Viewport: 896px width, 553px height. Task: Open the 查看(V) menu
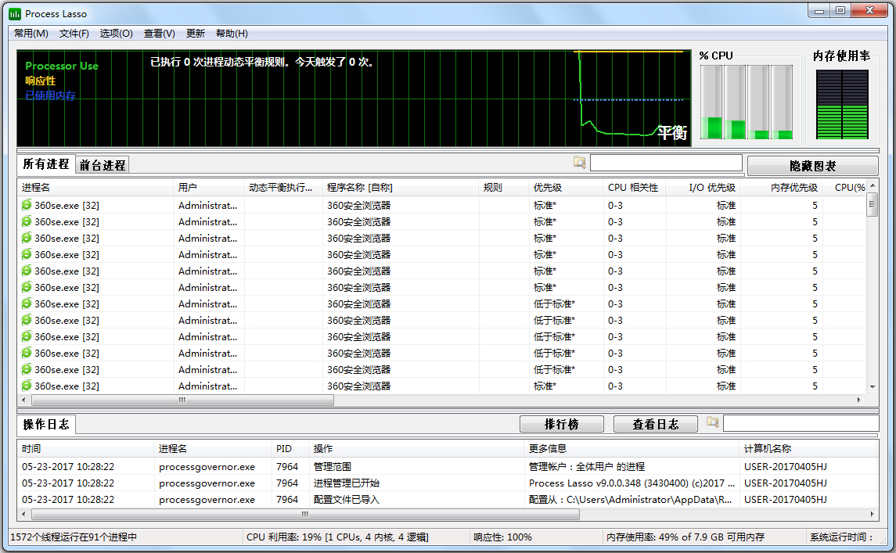(x=159, y=34)
